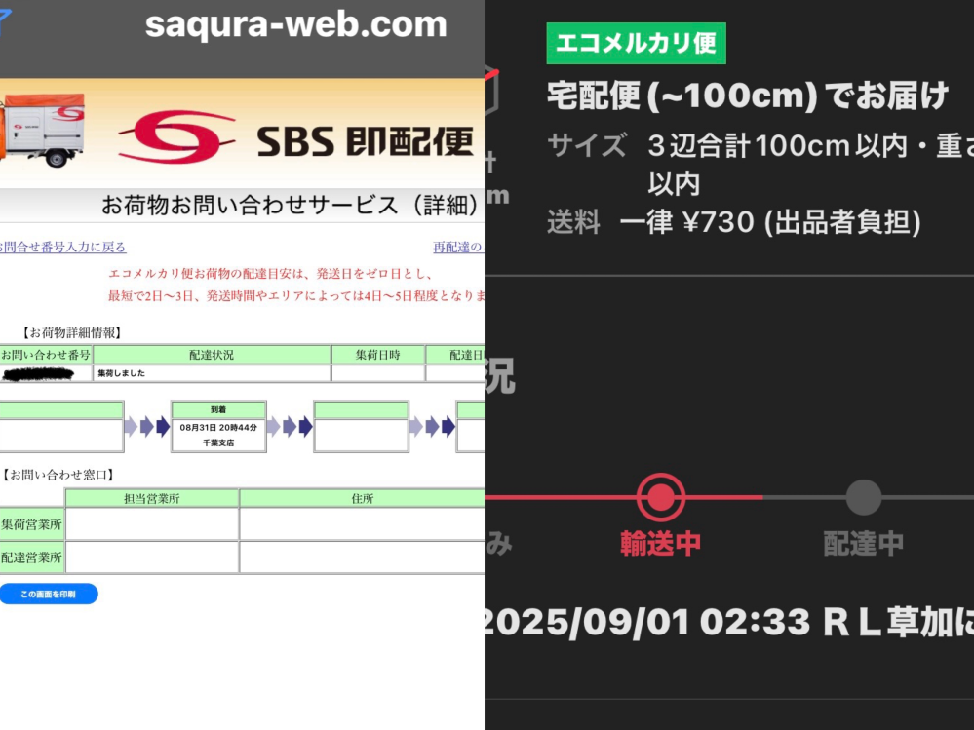
Task: Click the green エコメルカリ便 badge
Action: pos(636,44)
